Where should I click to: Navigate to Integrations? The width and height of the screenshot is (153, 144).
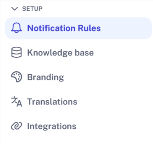click(78, 126)
